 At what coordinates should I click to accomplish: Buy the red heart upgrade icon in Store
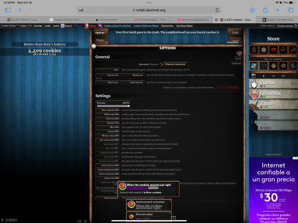click(274, 49)
